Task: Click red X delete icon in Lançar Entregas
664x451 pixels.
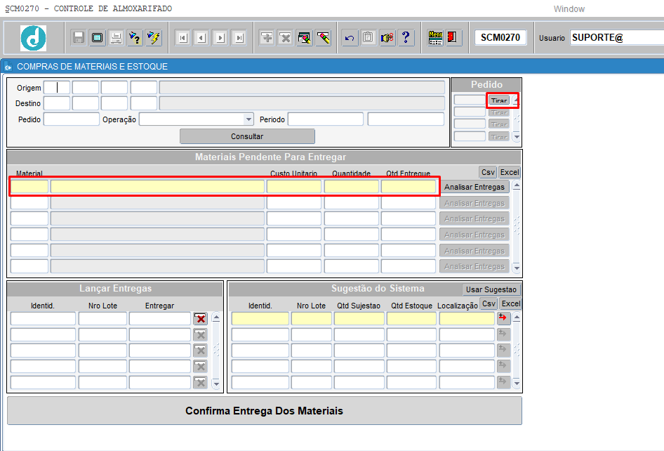Action: click(x=201, y=319)
